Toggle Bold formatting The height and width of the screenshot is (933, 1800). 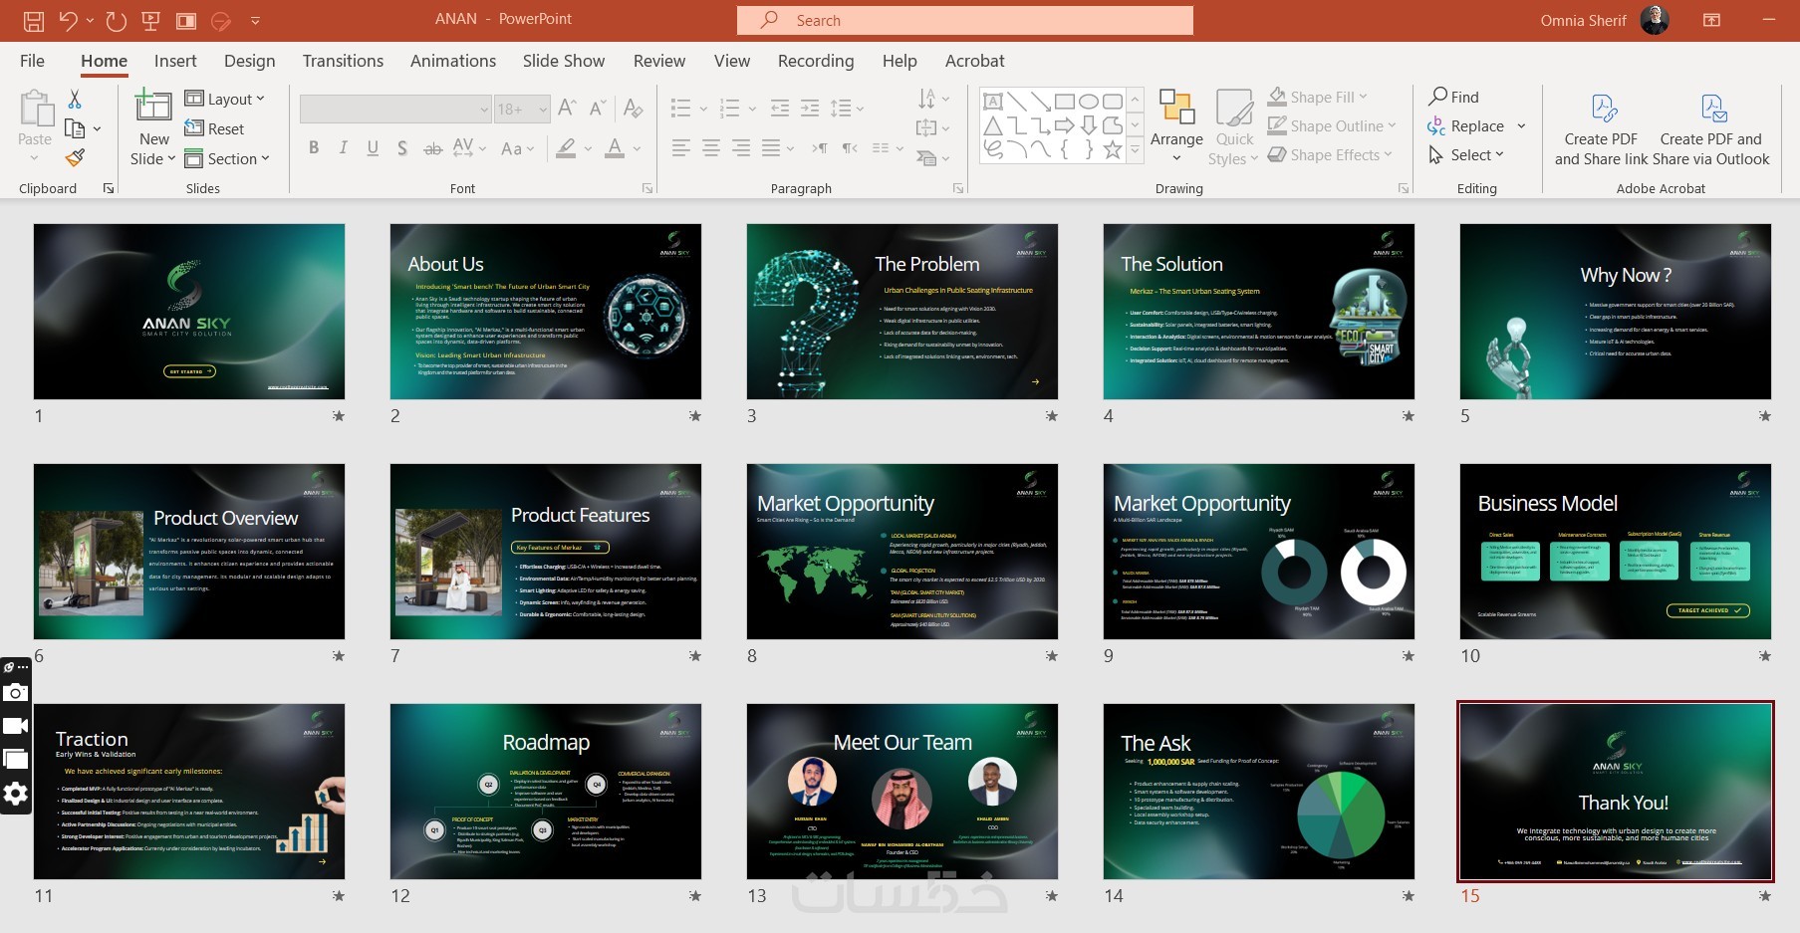(x=314, y=147)
